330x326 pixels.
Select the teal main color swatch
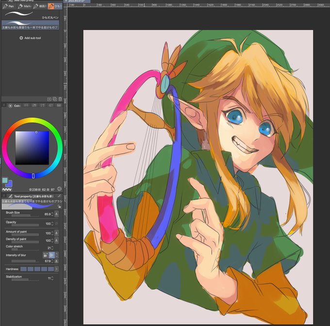click(x=5, y=180)
